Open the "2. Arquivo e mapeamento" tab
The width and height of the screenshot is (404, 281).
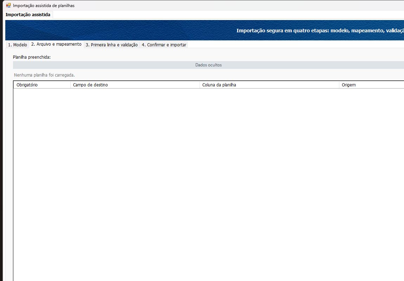[x=57, y=44]
